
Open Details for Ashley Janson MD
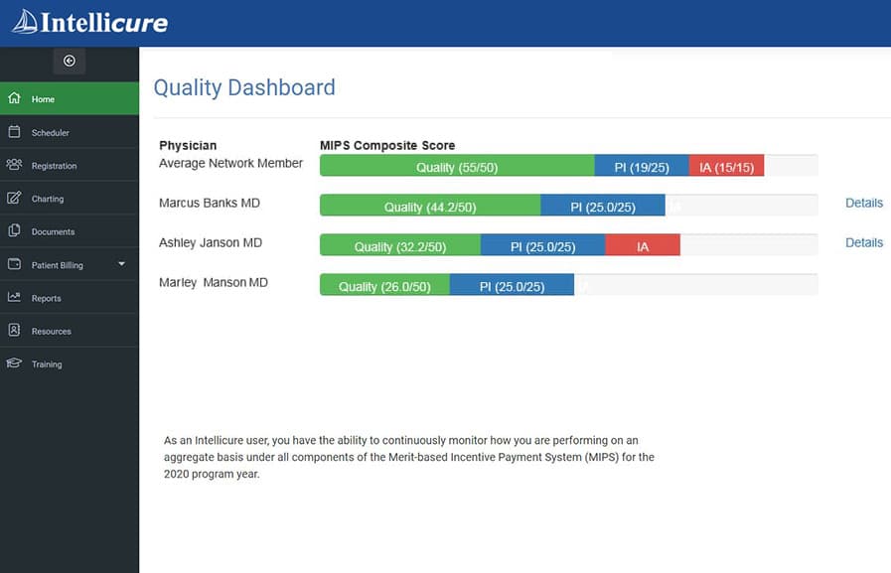[864, 242]
